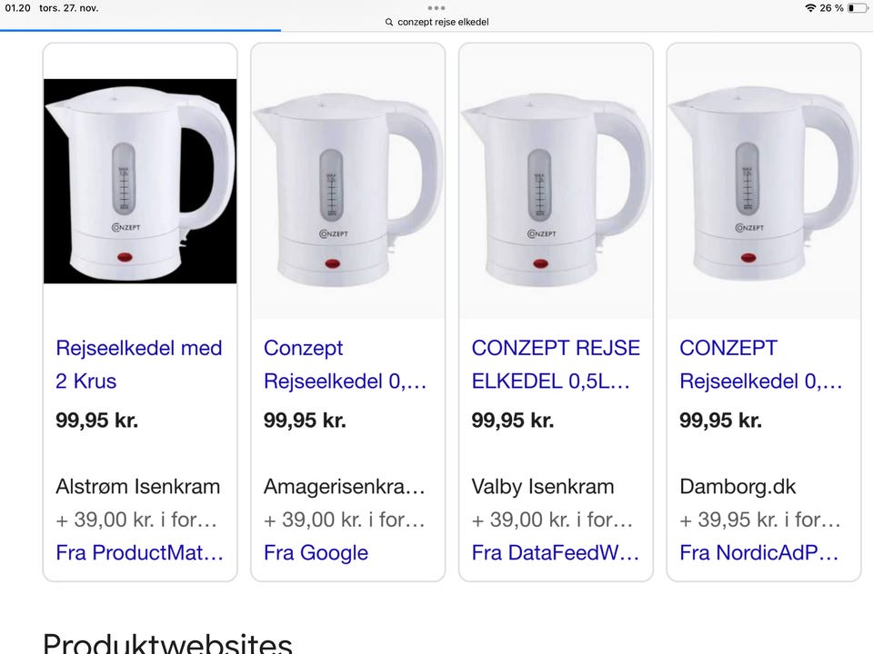The height and width of the screenshot is (654, 873).
Task: Open 'Rejseelkedel med 2 Krus' link
Action: (x=139, y=364)
